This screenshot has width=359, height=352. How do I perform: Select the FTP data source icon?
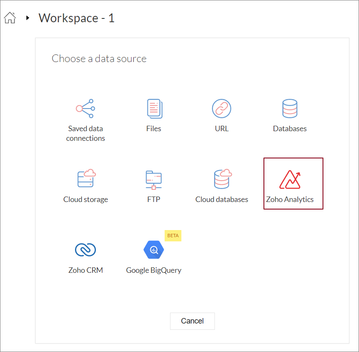point(154,180)
